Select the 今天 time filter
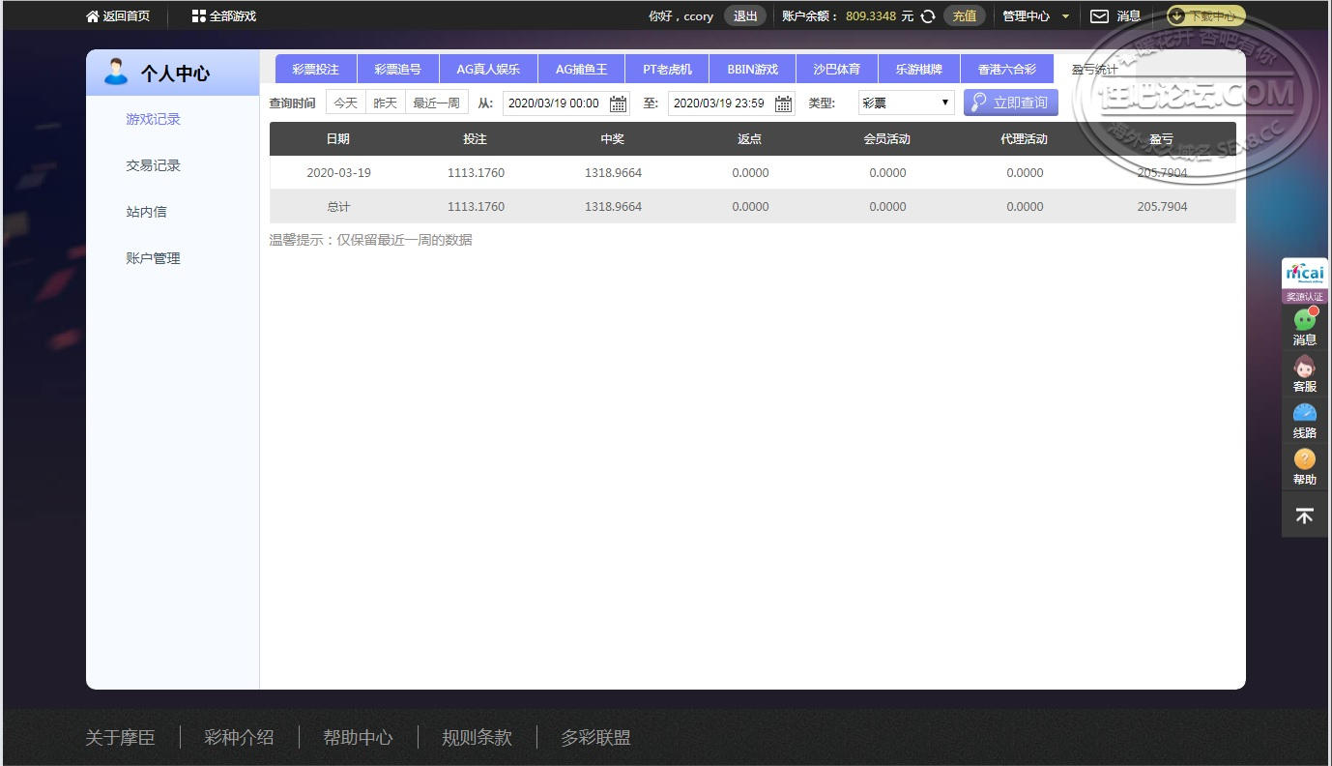The height and width of the screenshot is (766, 1332). click(345, 103)
